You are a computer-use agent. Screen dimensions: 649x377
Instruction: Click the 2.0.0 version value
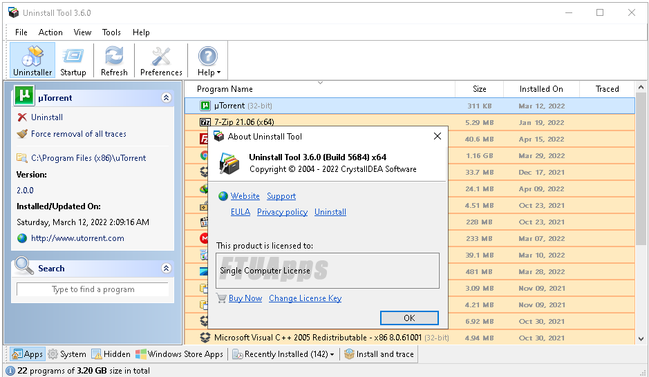(26, 191)
